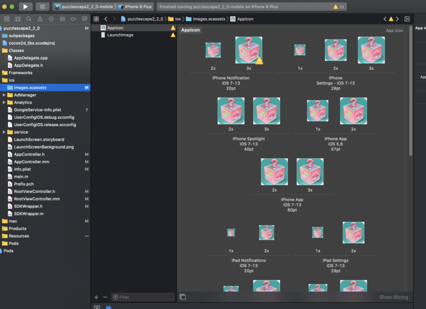Click the add editor split icon
426x309 pixels.
407,19
